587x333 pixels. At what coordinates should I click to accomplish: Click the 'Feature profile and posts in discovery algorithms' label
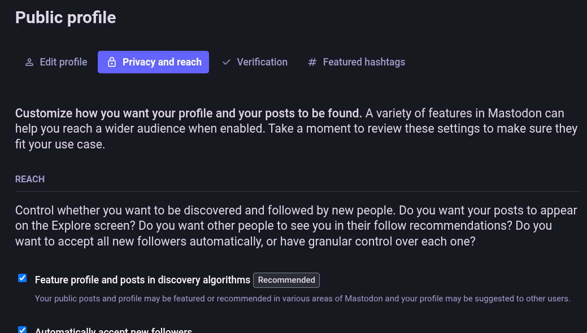[142, 280]
